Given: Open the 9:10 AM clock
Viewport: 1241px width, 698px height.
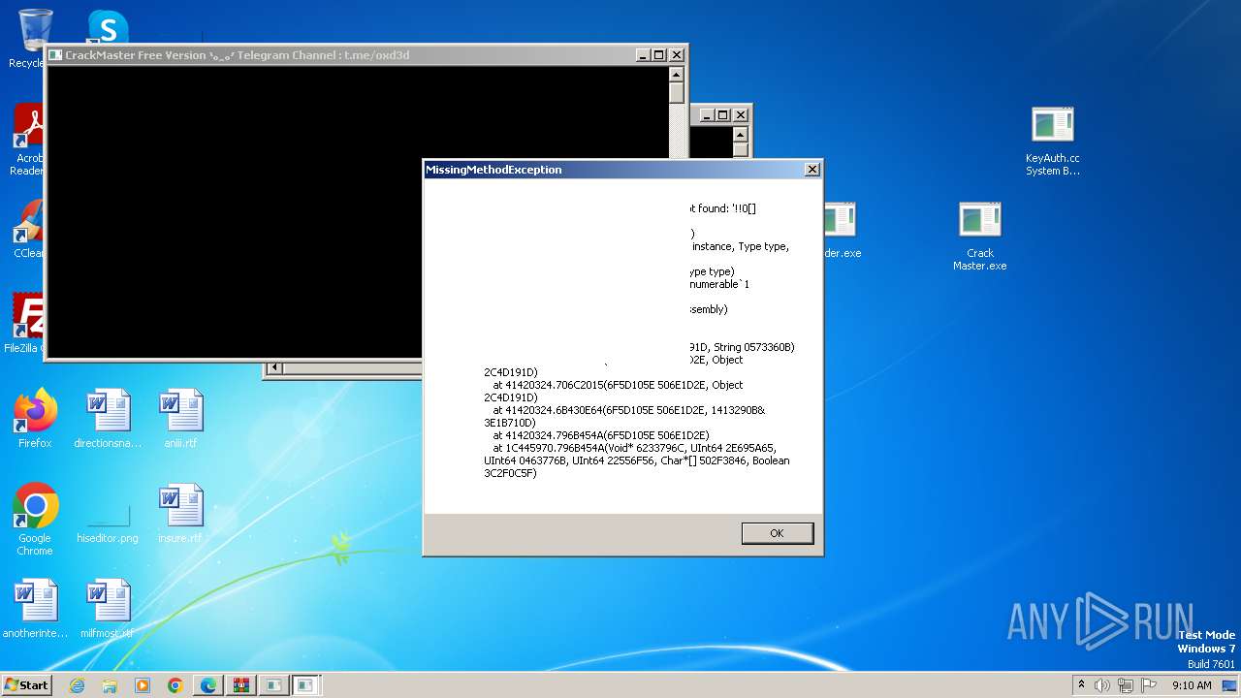Looking at the screenshot, I should pyautogui.click(x=1192, y=685).
